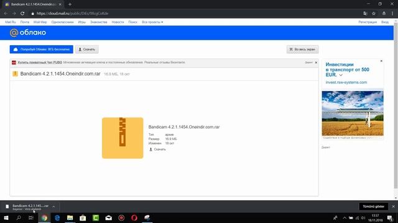Click the large yellow zip archive thumbnail

[123, 138]
